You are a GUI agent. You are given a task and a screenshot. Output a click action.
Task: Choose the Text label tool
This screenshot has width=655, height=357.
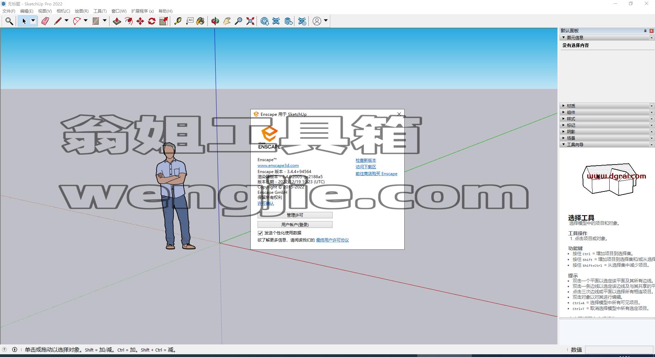(x=190, y=21)
